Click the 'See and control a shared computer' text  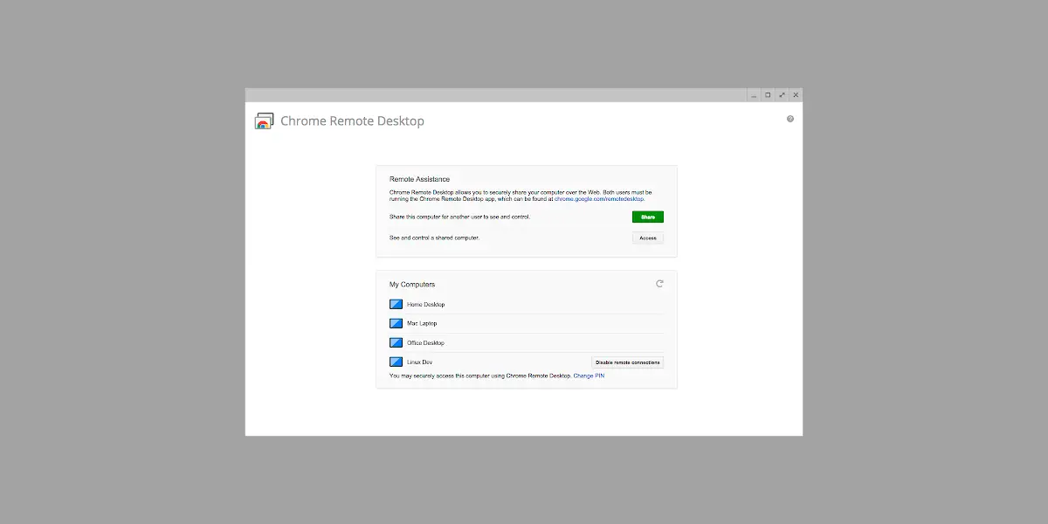[434, 238]
